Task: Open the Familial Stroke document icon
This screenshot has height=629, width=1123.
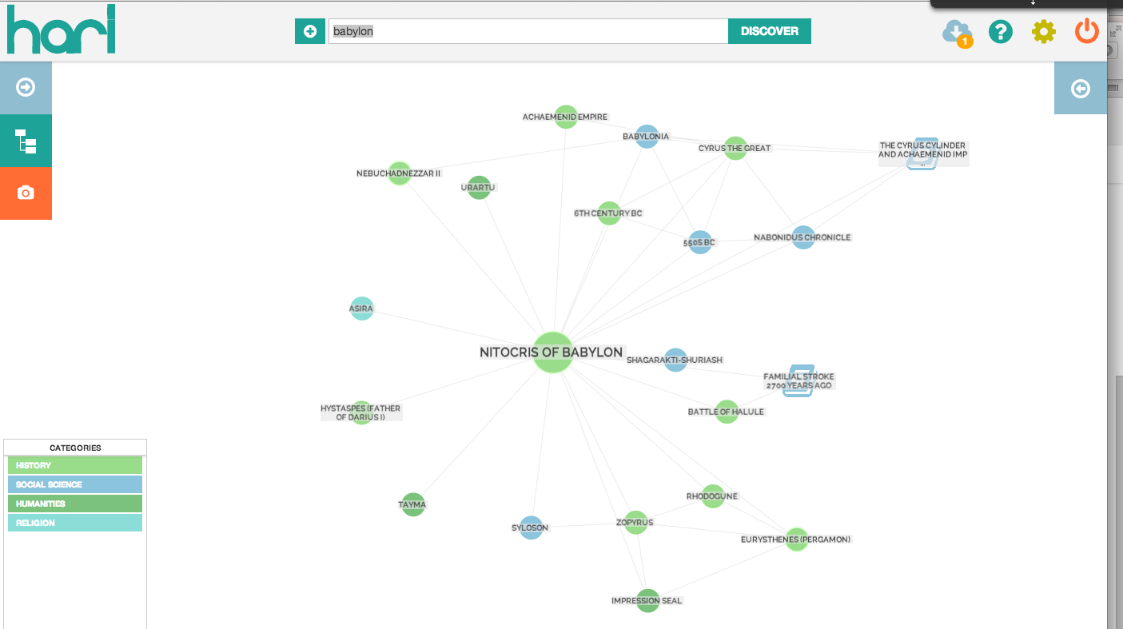Action: 798,381
